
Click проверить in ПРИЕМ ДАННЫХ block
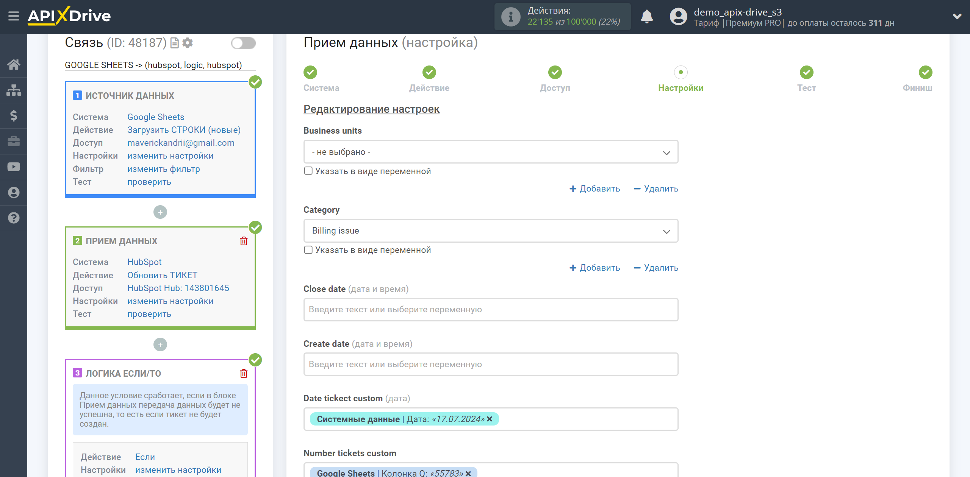(149, 314)
